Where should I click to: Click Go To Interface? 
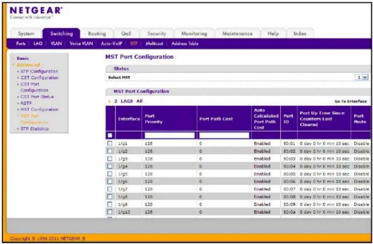pos(351,101)
